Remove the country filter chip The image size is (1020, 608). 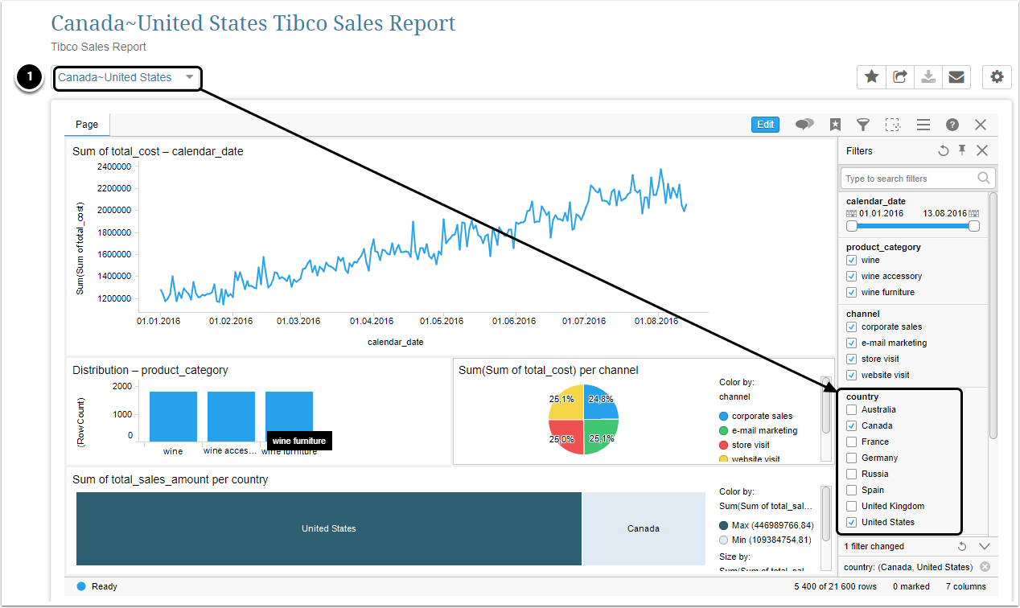click(985, 567)
